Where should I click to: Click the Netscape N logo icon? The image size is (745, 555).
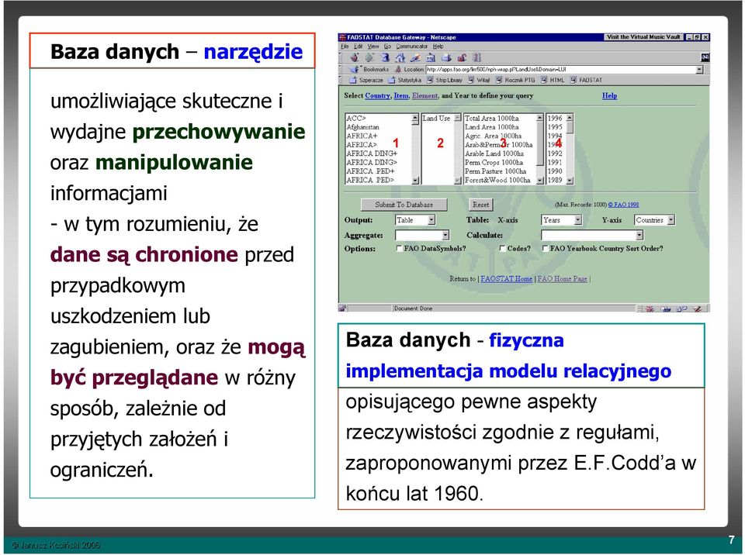pyautogui.click(x=705, y=57)
